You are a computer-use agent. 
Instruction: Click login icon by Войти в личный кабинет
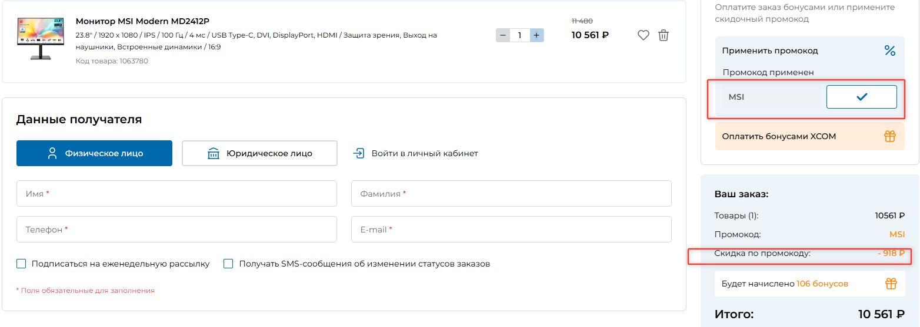[359, 153]
